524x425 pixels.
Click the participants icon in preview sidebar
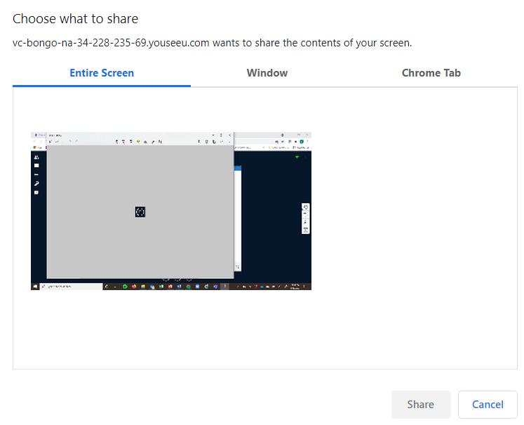coord(36,157)
